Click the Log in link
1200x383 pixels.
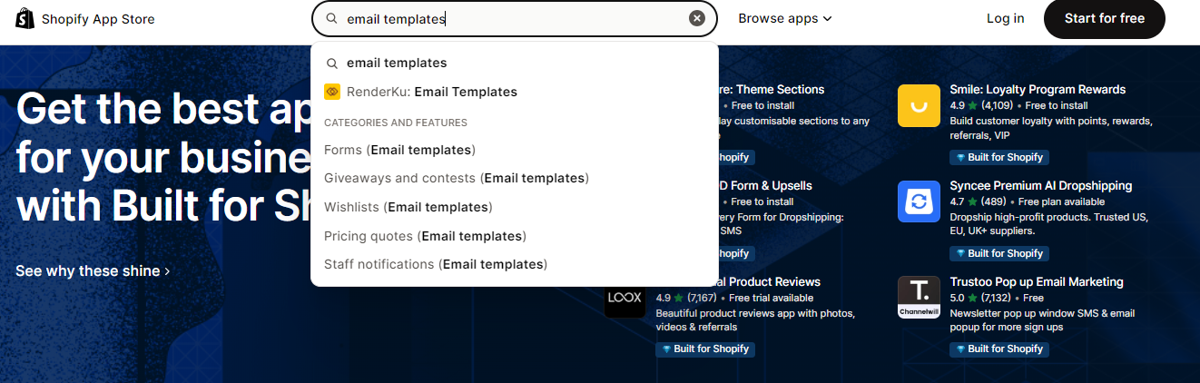1005,18
